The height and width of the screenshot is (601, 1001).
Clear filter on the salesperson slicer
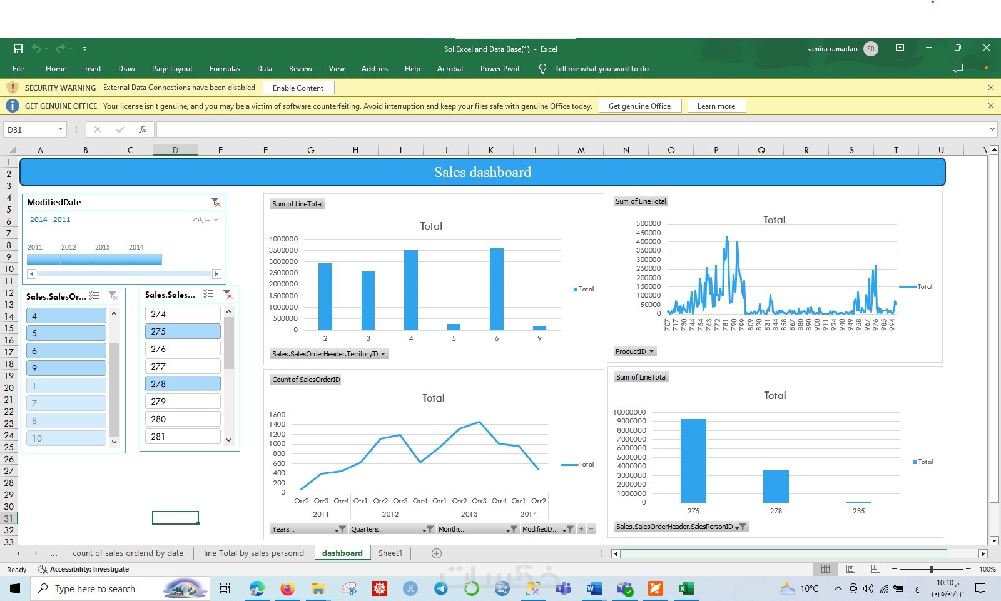pos(228,295)
